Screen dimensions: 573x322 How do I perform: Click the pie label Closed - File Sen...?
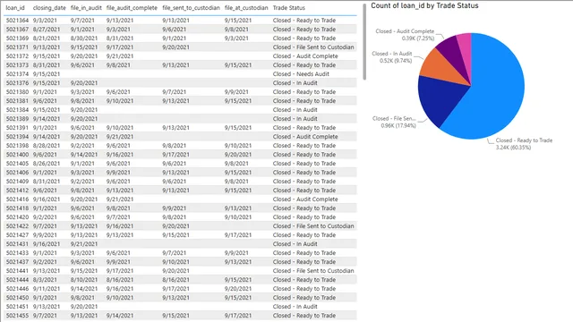(394, 119)
